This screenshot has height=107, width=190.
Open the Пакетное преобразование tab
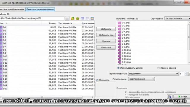[x=12, y=9]
